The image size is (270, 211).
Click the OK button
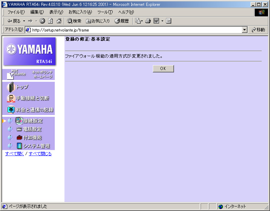(x=163, y=69)
